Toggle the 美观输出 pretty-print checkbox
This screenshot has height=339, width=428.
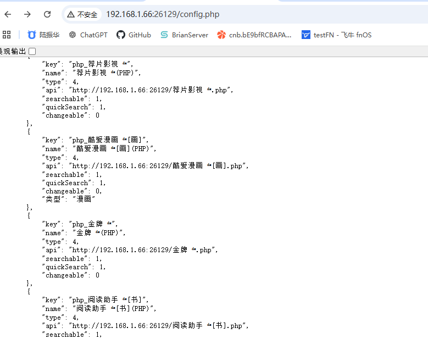tap(32, 51)
